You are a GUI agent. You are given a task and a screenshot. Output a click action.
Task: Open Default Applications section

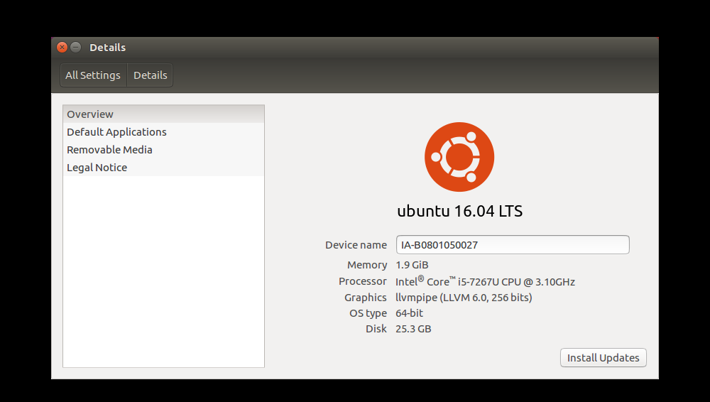tap(163, 132)
